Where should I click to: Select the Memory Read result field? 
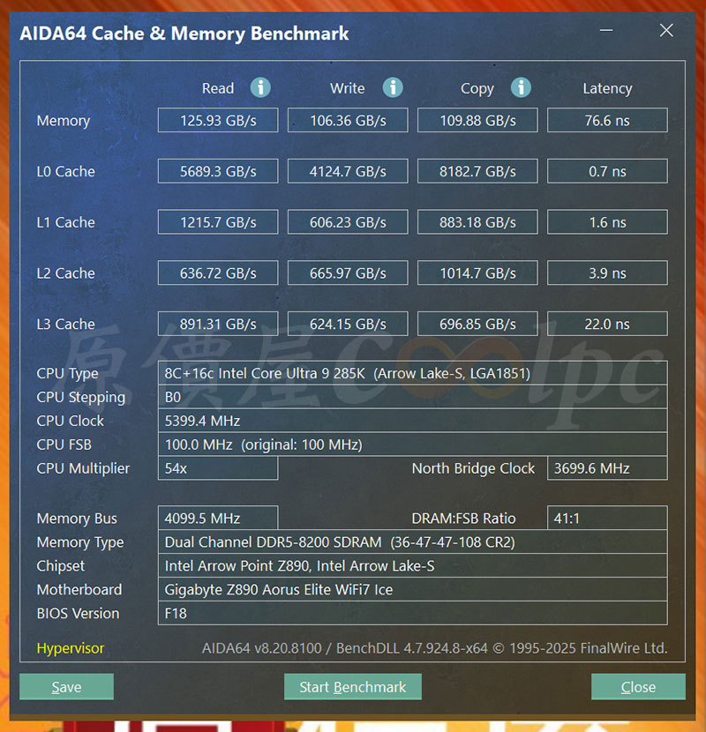click(x=218, y=121)
